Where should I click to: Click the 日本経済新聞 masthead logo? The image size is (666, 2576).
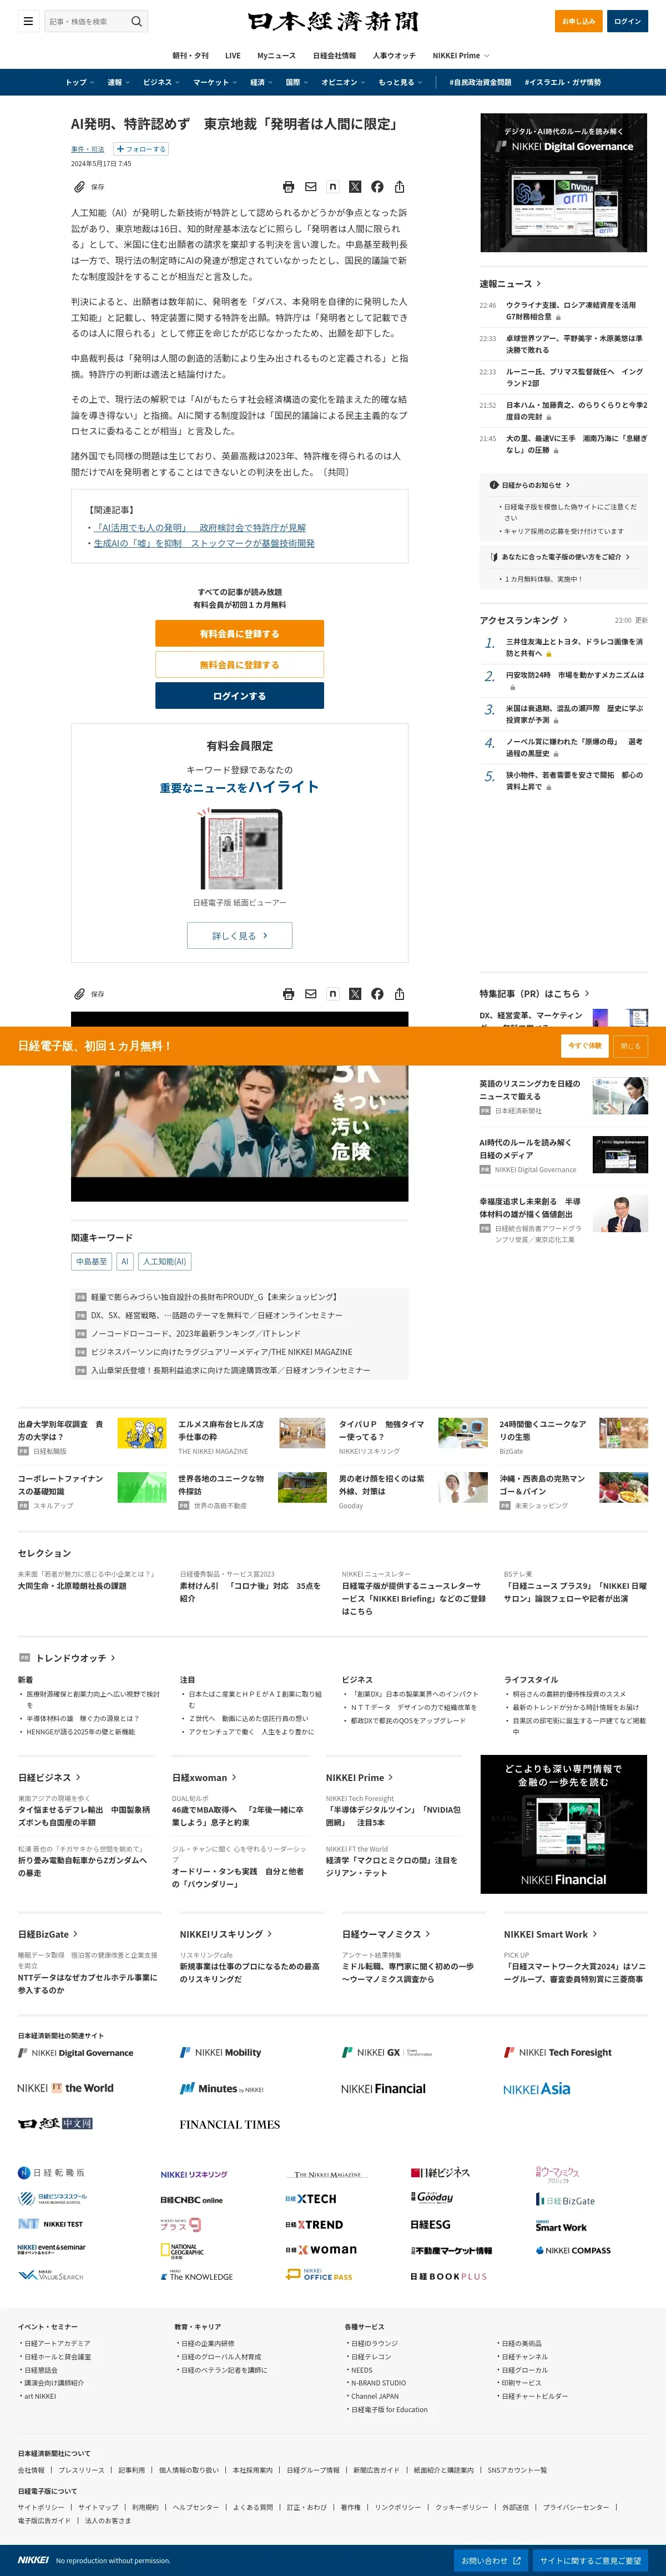334,21
